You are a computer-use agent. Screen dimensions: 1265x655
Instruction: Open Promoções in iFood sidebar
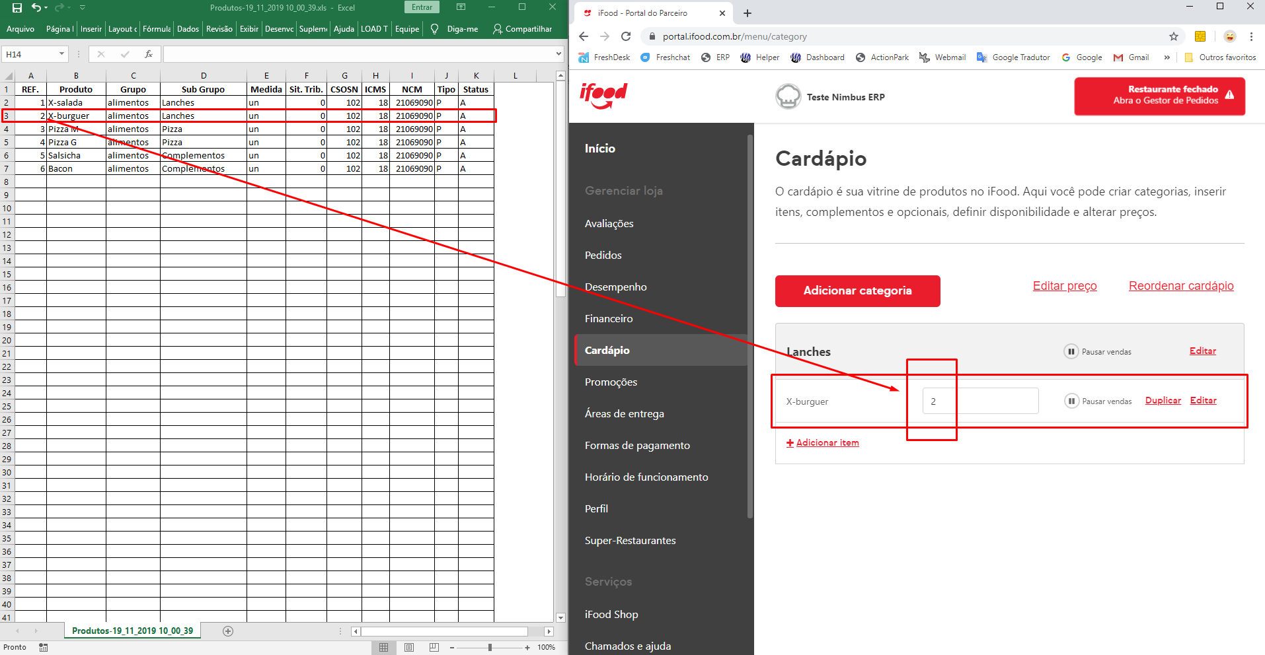coord(611,382)
